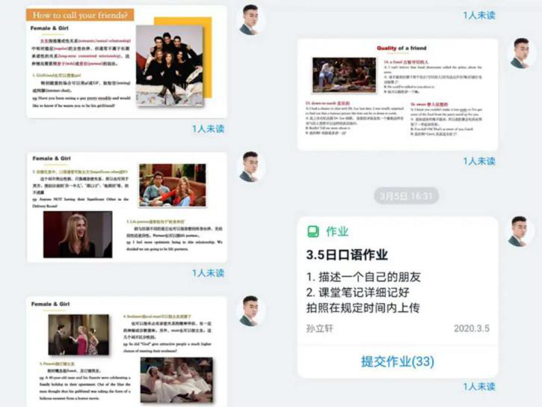Click the 2020.3.5 date on homework card
The image size is (542, 407).
coord(471,328)
